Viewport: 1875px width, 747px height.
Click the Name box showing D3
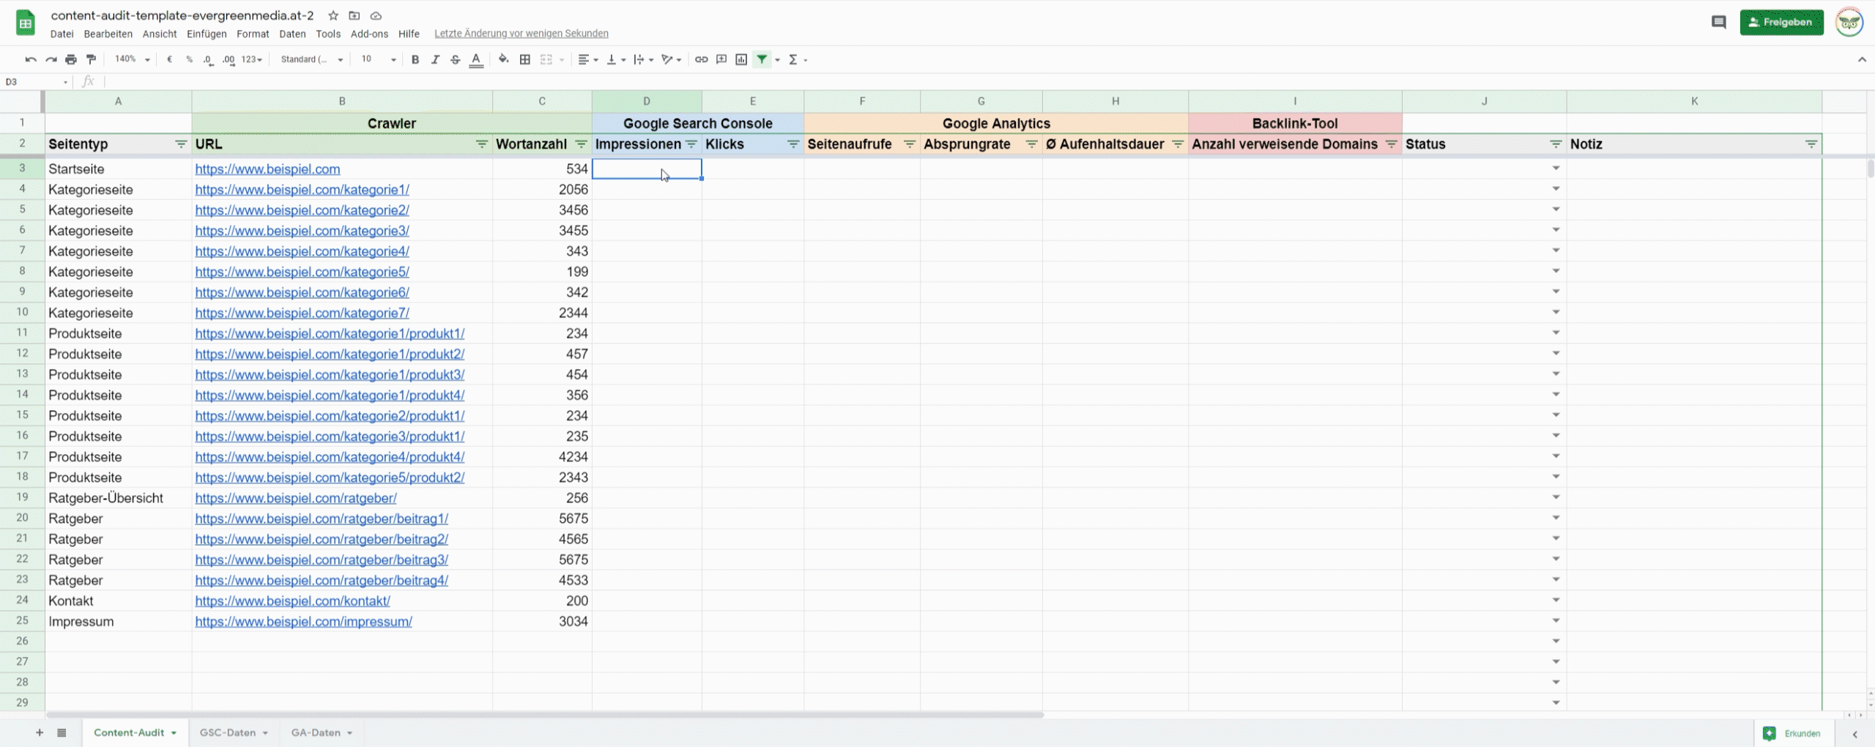pyautogui.click(x=36, y=82)
